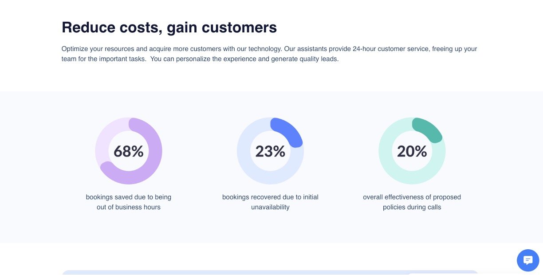Click the "bookings saved due to being" caption
Viewport: 543px width, 275px height.
coord(129,197)
